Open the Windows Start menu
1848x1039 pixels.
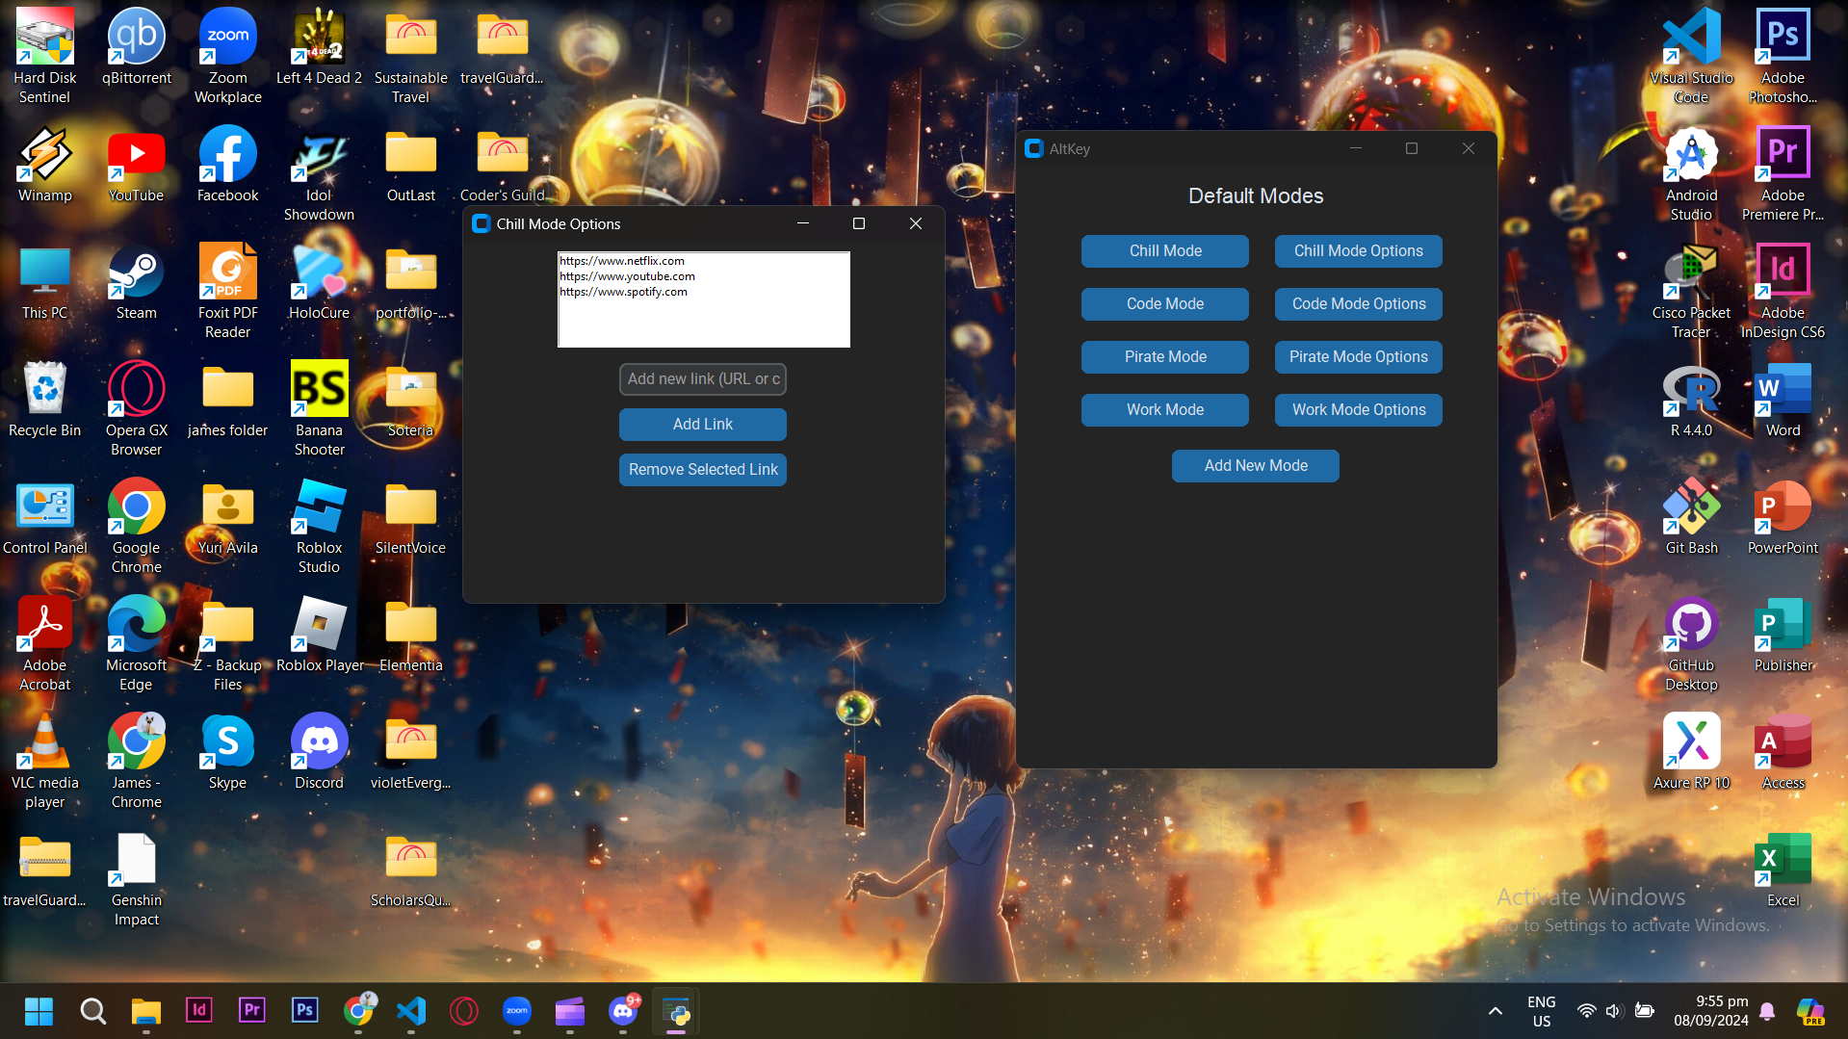[39, 1011]
